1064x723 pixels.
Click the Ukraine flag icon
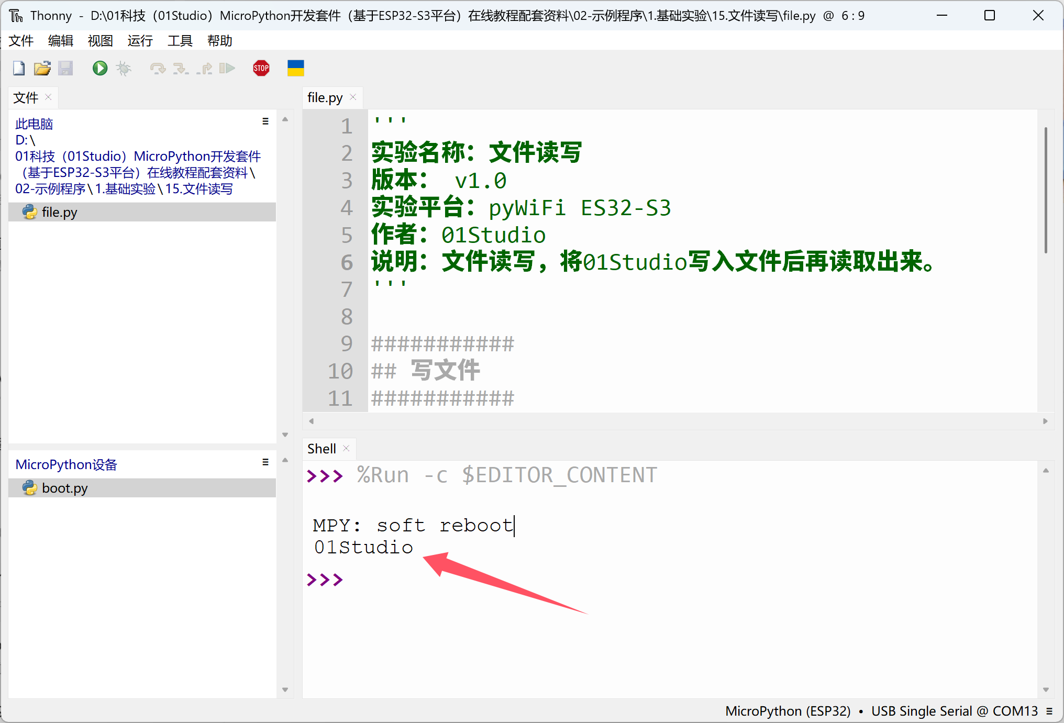click(x=295, y=69)
